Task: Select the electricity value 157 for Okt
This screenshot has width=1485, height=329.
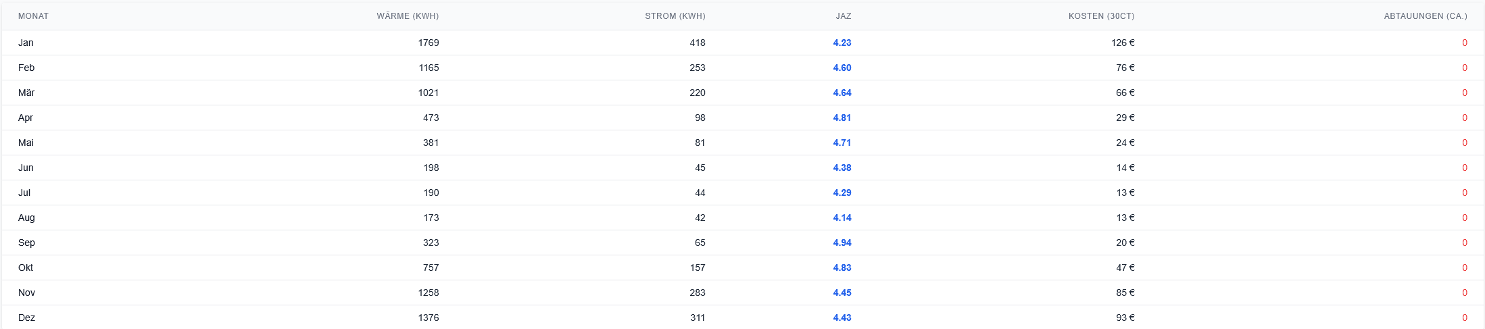Action: [697, 268]
